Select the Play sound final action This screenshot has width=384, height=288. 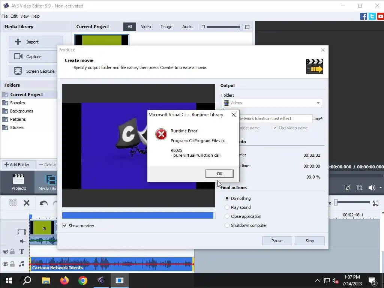(x=227, y=207)
